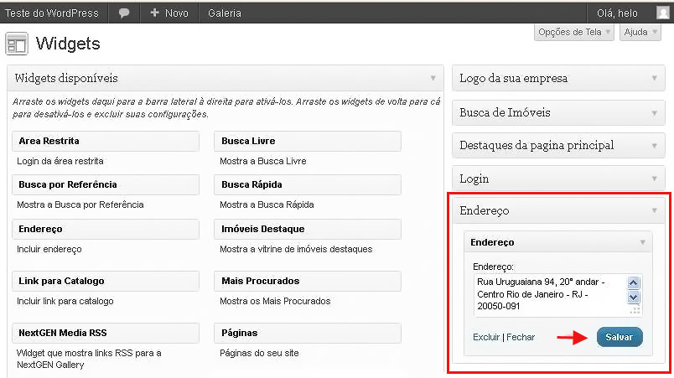Image resolution: width=674 pixels, height=378 pixels.
Task: Select the Busca Livre widget
Action: click(308, 142)
